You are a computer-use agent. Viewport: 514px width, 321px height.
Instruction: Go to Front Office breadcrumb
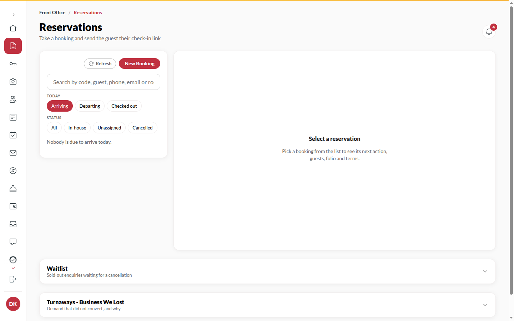click(x=52, y=12)
